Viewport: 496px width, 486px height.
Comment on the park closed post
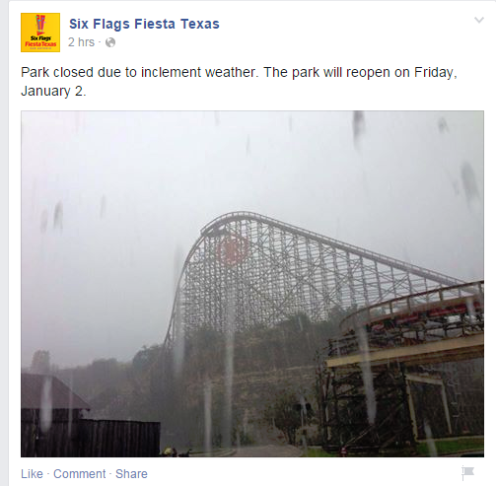click(80, 474)
